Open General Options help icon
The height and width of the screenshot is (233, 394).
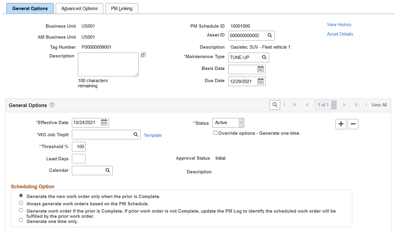pos(52,105)
